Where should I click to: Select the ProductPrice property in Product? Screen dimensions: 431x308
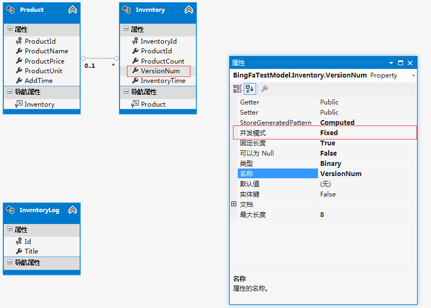[x=44, y=61]
